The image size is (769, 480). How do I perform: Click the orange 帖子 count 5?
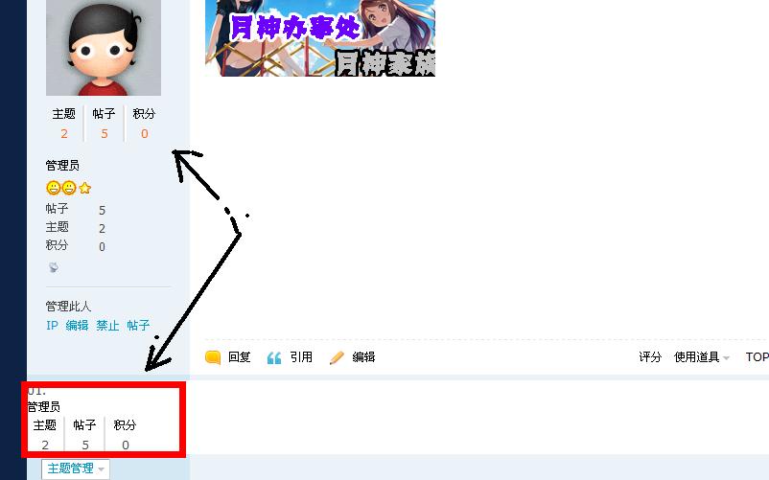105,134
